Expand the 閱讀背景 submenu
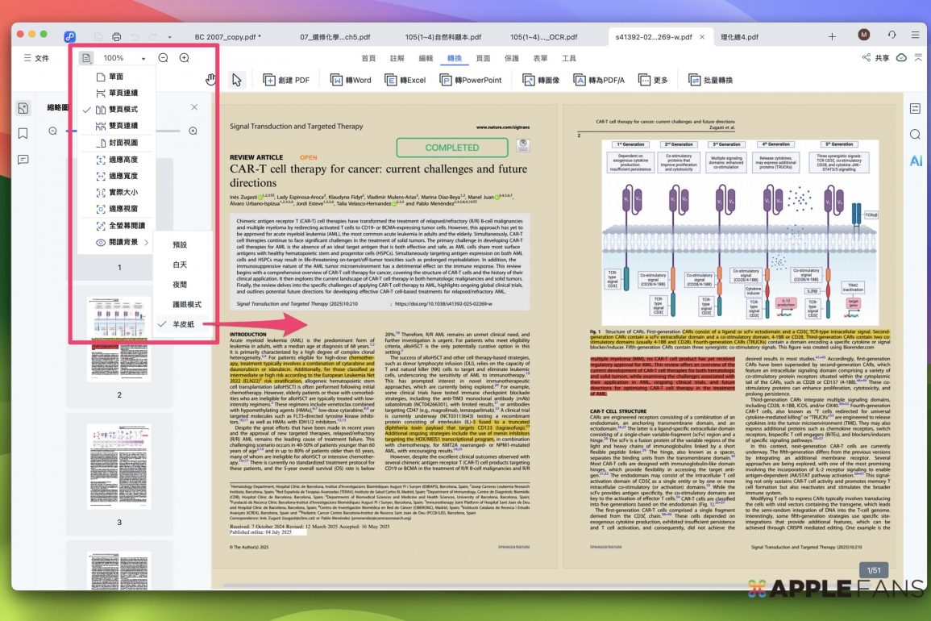931x621 pixels. tap(123, 242)
